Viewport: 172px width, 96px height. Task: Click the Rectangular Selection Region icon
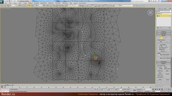[x=23, y=5]
